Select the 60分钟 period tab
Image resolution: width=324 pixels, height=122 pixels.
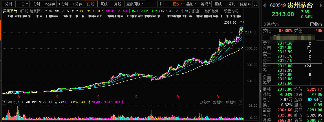pyautogui.click(x=77, y=4)
